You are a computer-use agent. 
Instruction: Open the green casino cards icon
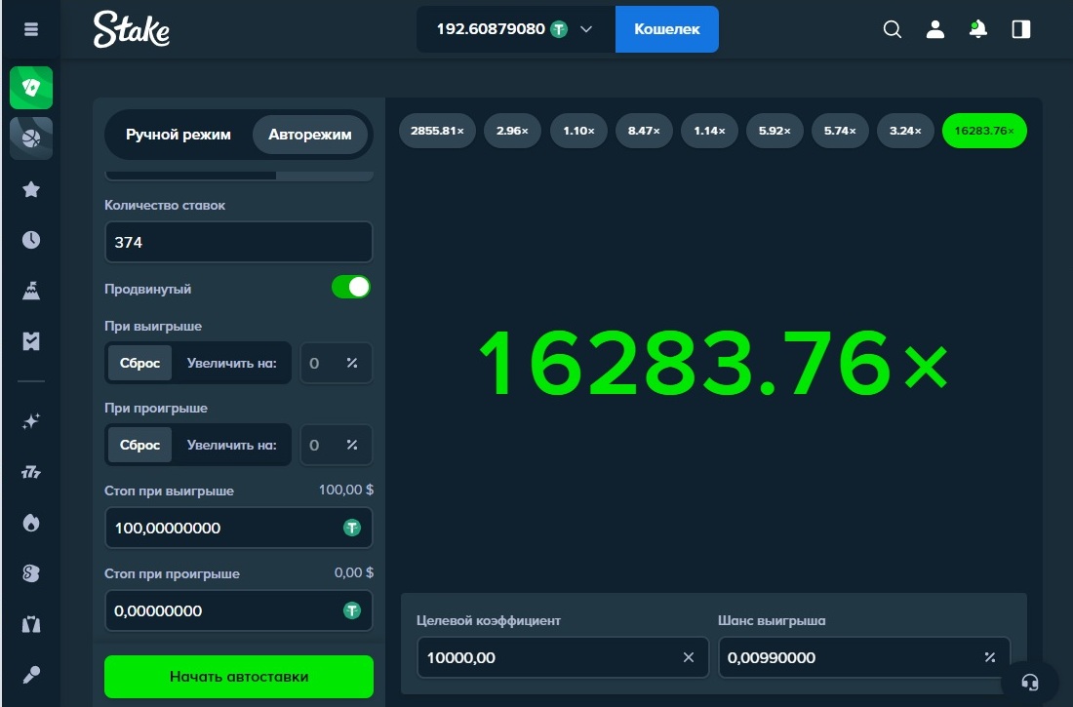(31, 88)
